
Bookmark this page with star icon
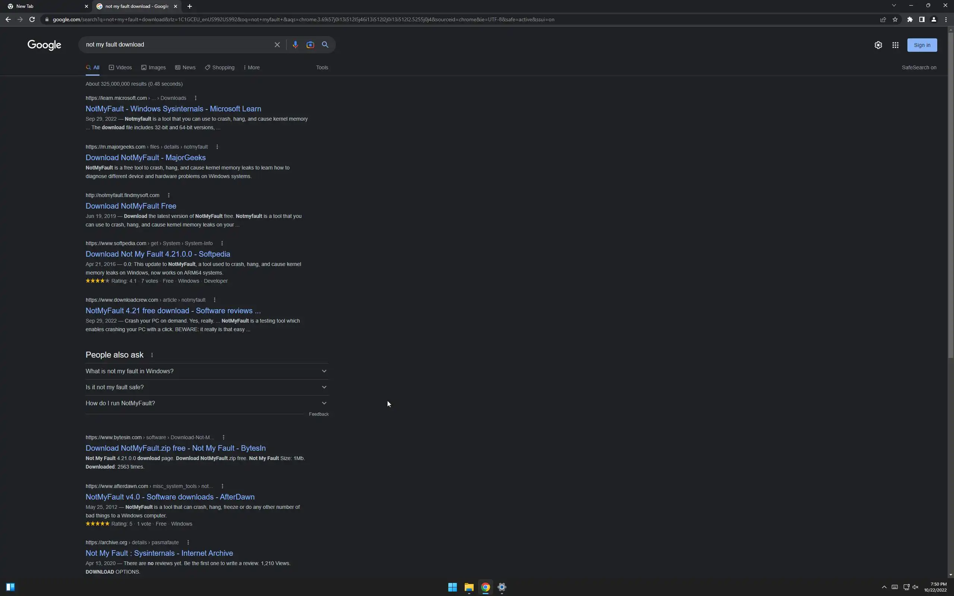pyautogui.click(x=895, y=19)
